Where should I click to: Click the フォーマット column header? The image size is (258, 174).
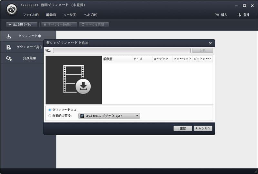(x=182, y=59)
